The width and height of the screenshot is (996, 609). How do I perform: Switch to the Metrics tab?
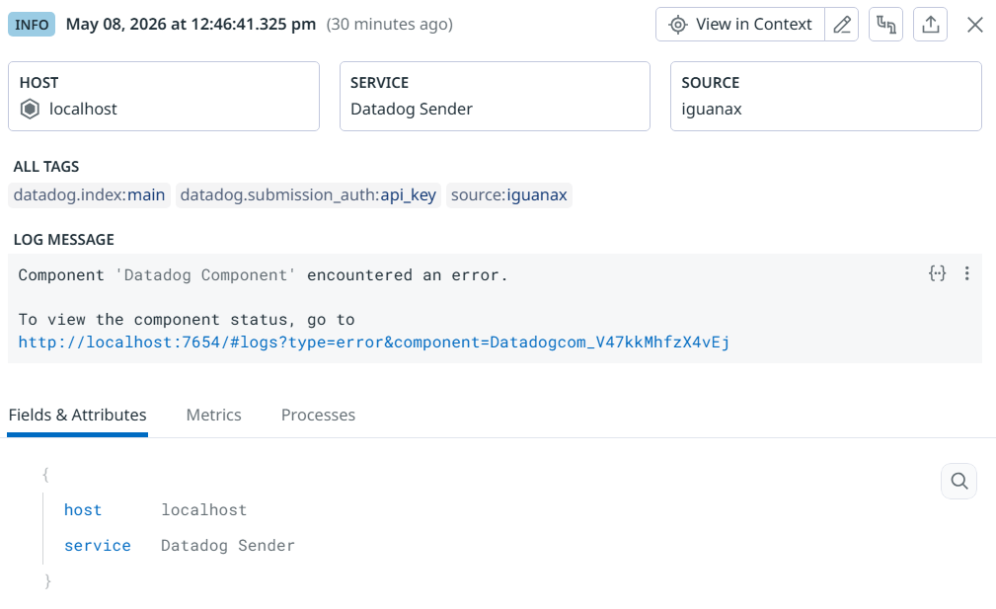213,416
